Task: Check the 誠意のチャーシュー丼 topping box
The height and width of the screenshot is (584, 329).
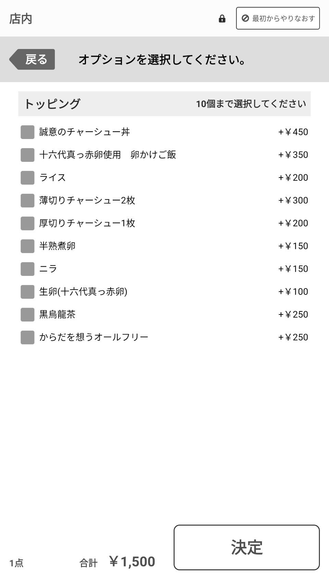Action: coord(27,132)
